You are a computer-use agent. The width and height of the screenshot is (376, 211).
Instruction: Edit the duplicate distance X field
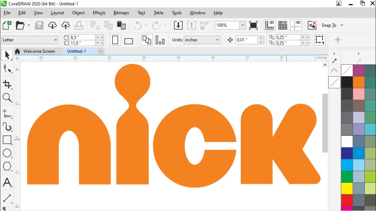point(288,37)
